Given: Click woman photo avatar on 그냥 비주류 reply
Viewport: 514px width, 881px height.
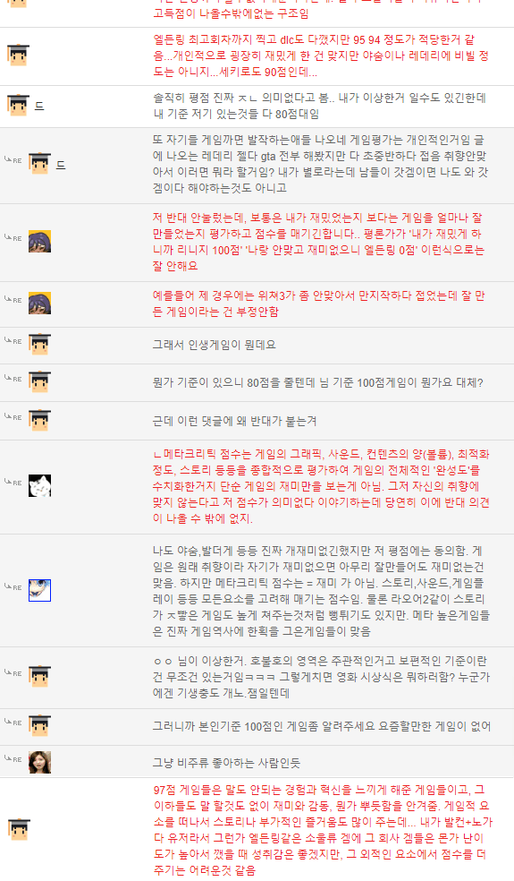Looking at the screenshot, I should (x=40, y=762).
